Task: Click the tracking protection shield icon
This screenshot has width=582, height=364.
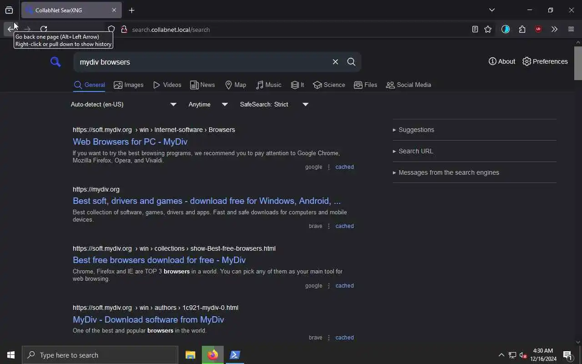Action: tap(111, 30)
